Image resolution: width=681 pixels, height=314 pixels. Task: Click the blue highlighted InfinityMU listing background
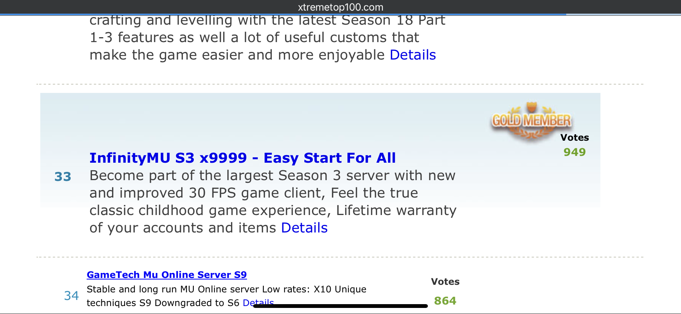click(x=320, y=150)
